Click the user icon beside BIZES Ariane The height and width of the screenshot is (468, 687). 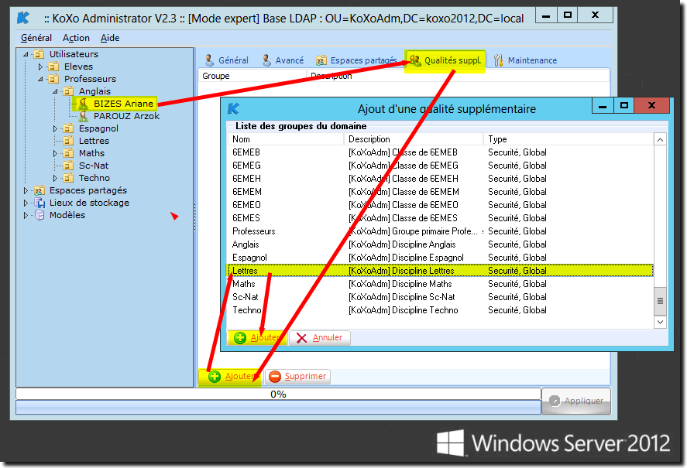pyautogui.click(x=83, y=104)
